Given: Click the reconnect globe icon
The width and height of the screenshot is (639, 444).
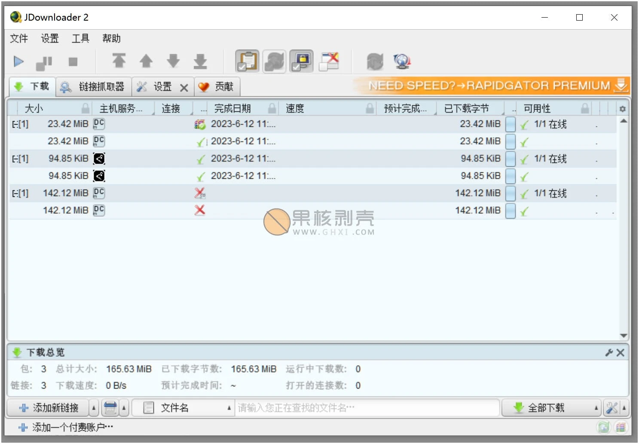Looking at the screenshot, I should (401, 61).
